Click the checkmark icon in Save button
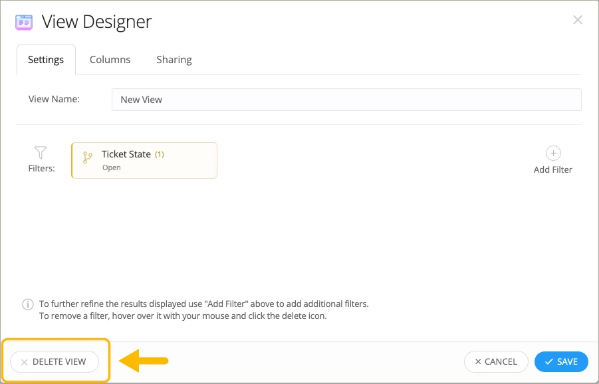This screenshot has width=599, height=384. click(x=548, y=362)
